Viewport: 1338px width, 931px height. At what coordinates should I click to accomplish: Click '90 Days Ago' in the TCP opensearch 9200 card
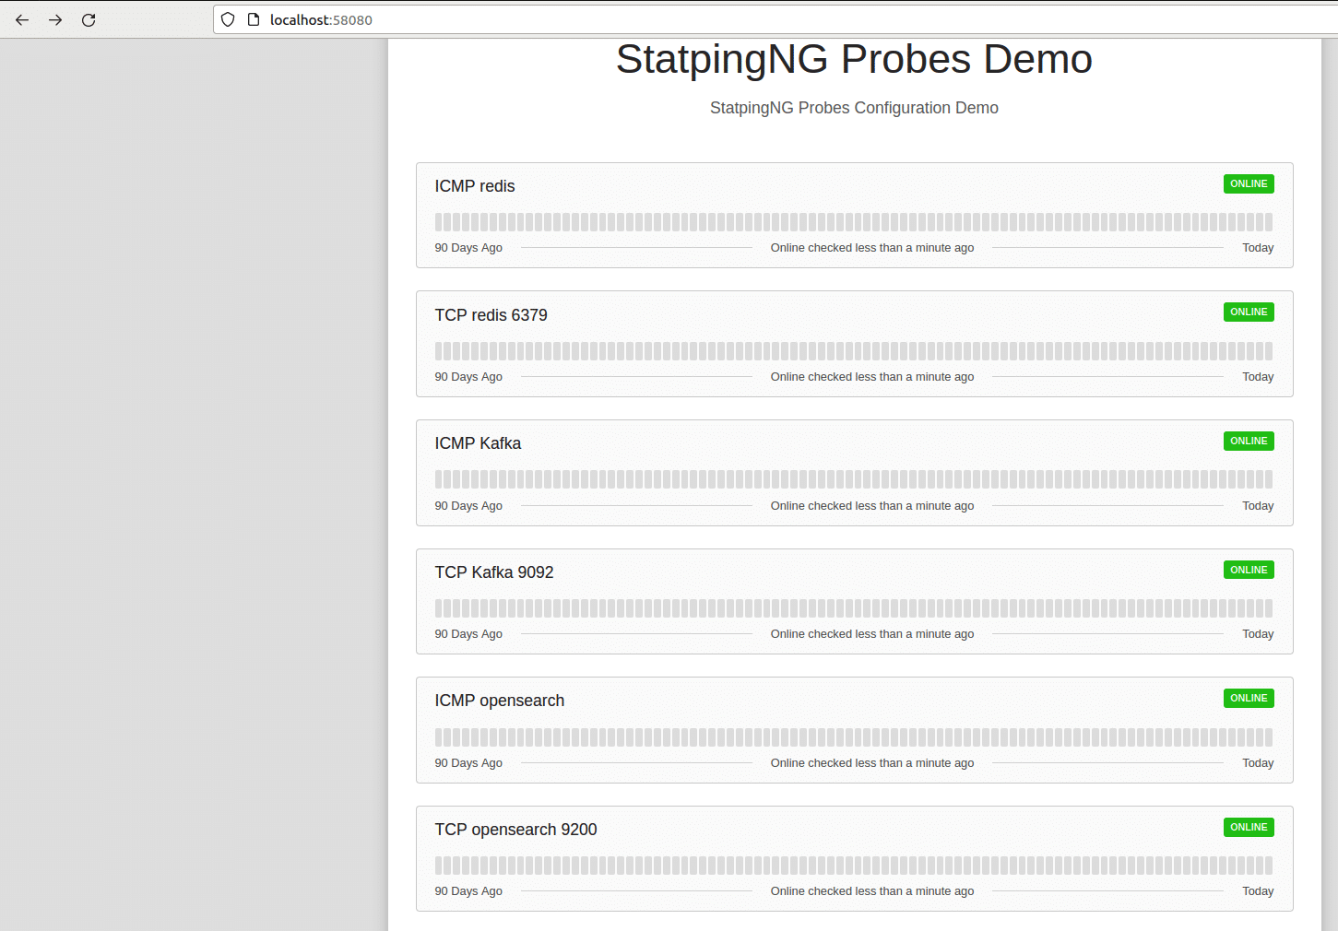(x=468, y=891)
